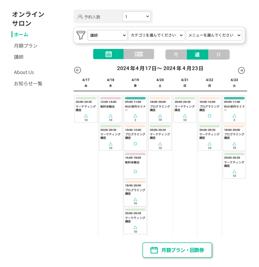Image resolution: width=259 pixels, height=267 pixels.
Task: Click the funnel filter icon
Action: pos(81,35)
